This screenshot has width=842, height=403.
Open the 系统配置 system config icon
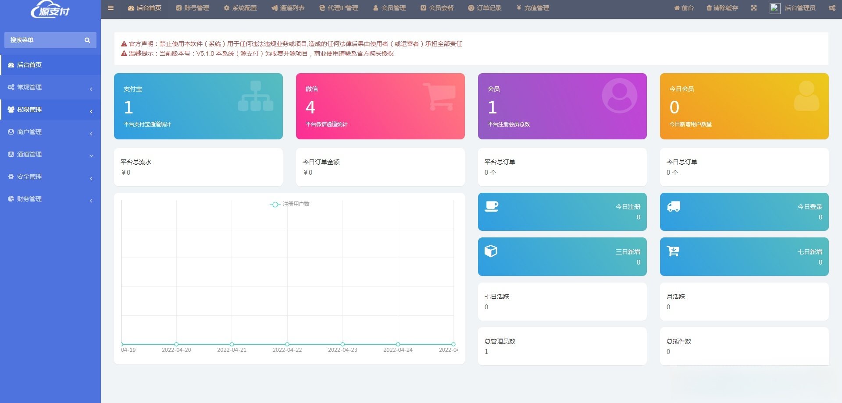[226, 7]
